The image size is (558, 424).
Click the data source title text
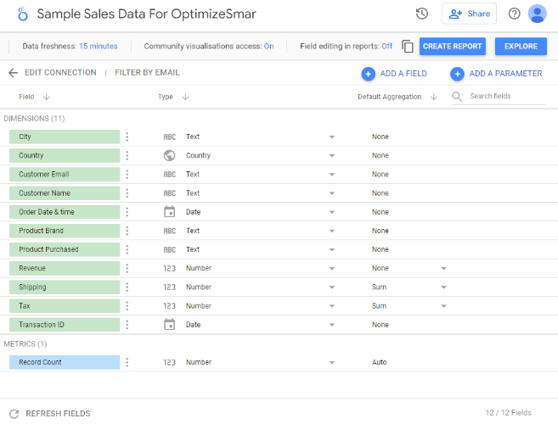pyautogui.click(x=146, y=14)
